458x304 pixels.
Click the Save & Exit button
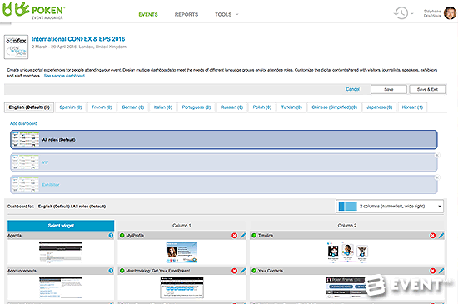[427, 89]
